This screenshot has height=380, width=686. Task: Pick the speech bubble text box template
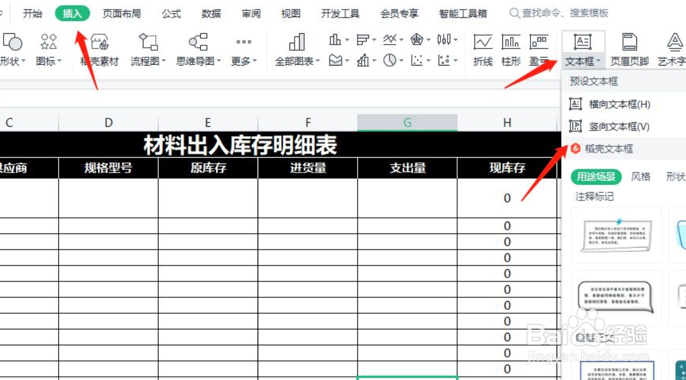616,298
